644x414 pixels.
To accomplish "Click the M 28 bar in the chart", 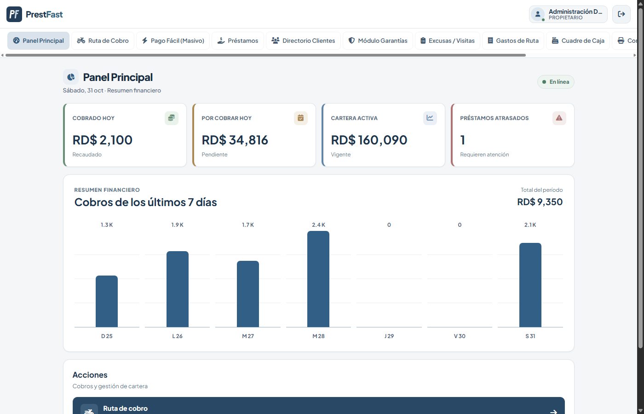I will 318,279.
